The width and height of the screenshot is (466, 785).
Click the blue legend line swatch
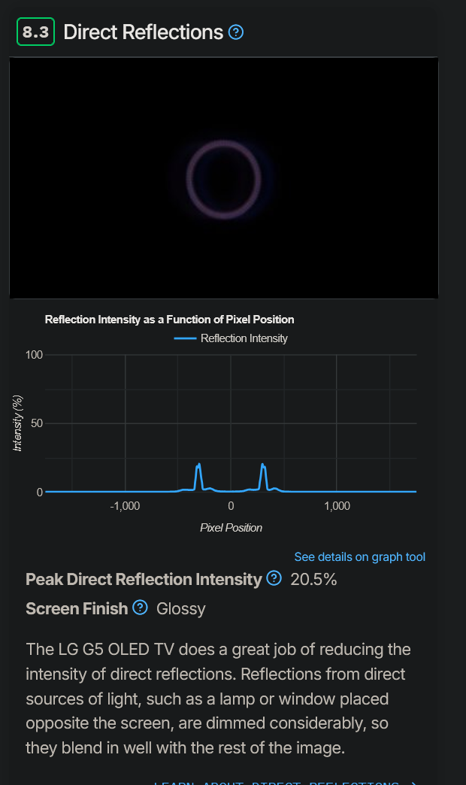point(184,338)
